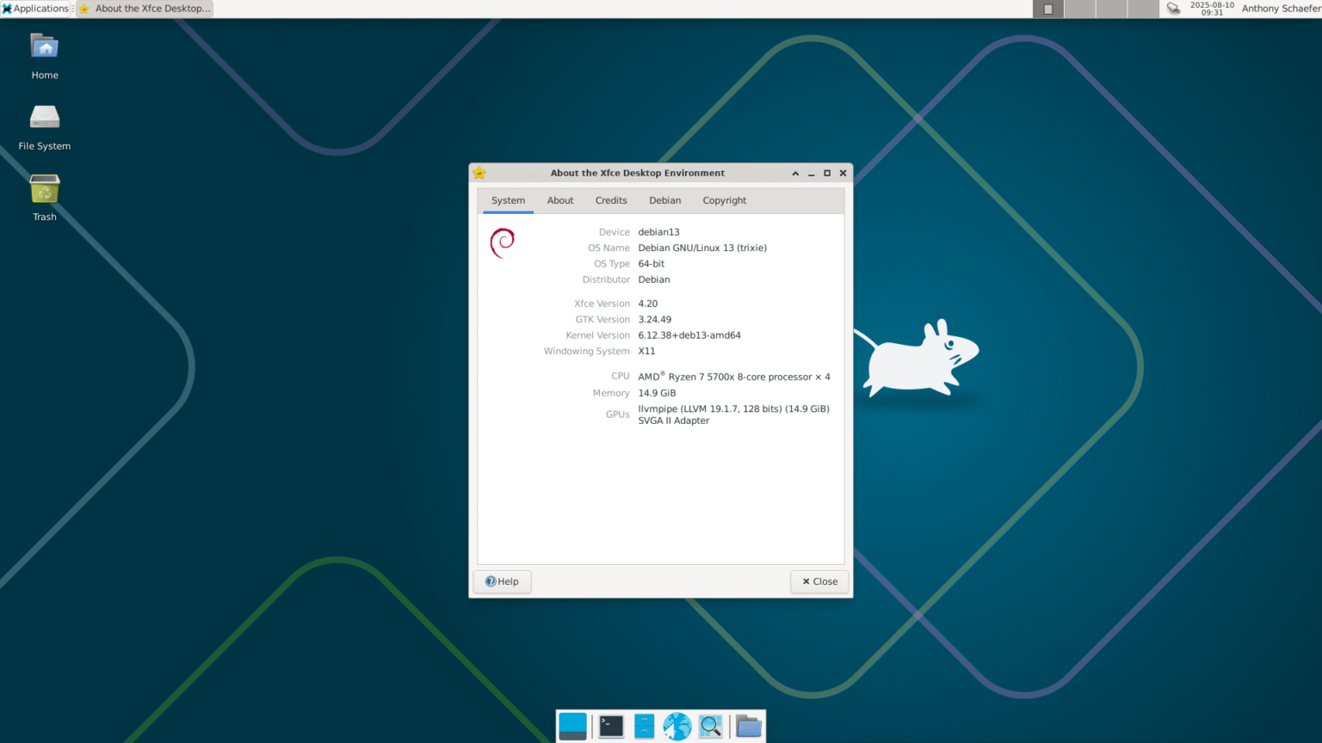Roll up the window with the shade arrow
The width and height of the screenshot is (1322, 743).
(x=795, y=173)
